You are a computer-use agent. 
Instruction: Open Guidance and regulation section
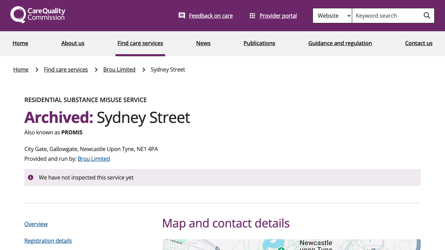point(340,43)
